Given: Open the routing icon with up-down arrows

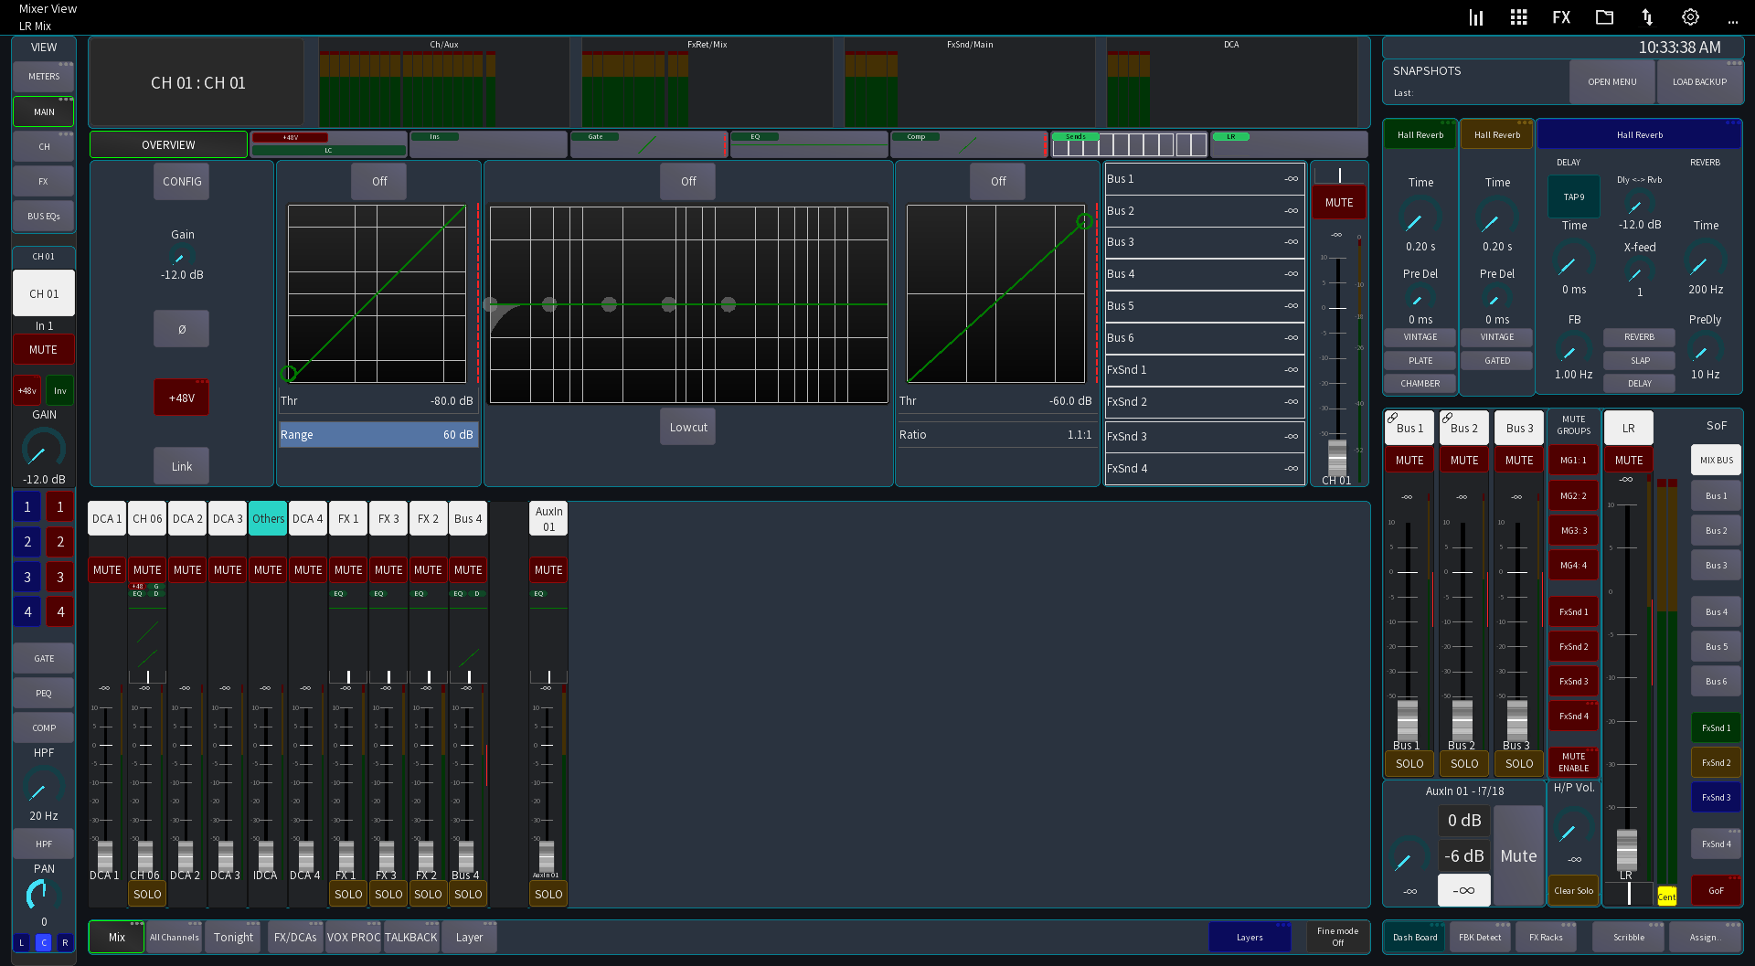Looking at the screenshot, I should 1646,16.
